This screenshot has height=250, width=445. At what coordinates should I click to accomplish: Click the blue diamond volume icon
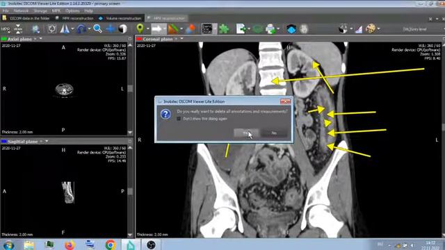coord(291,29)
